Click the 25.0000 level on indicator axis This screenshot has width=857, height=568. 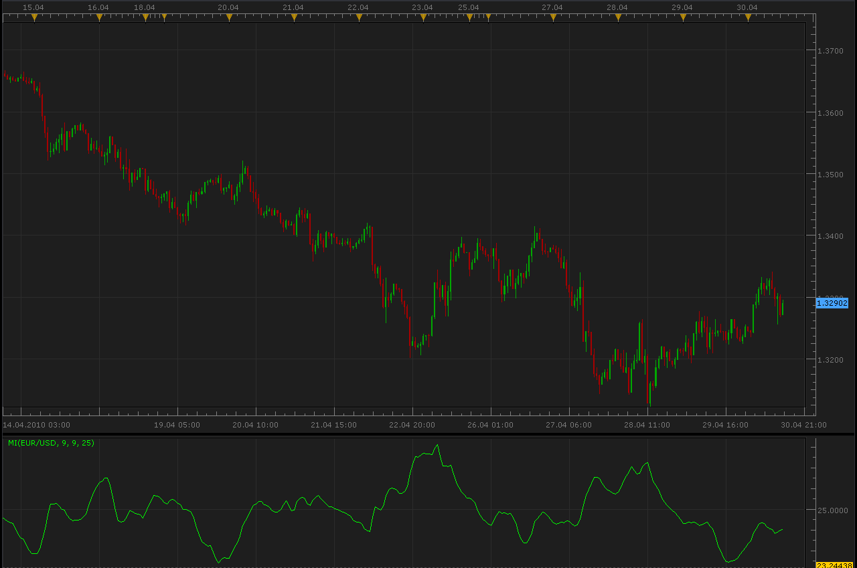832,510
